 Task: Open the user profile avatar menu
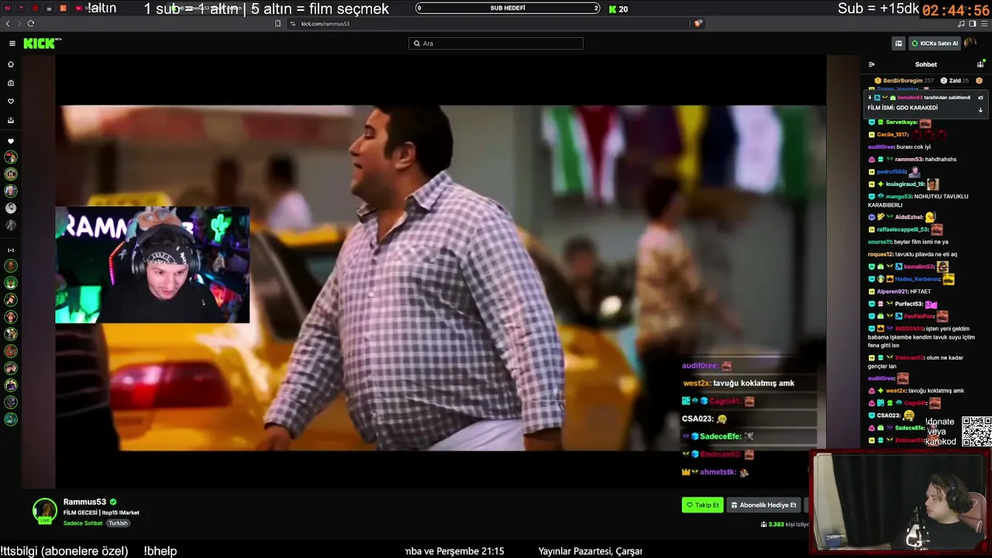coord(970,43)
